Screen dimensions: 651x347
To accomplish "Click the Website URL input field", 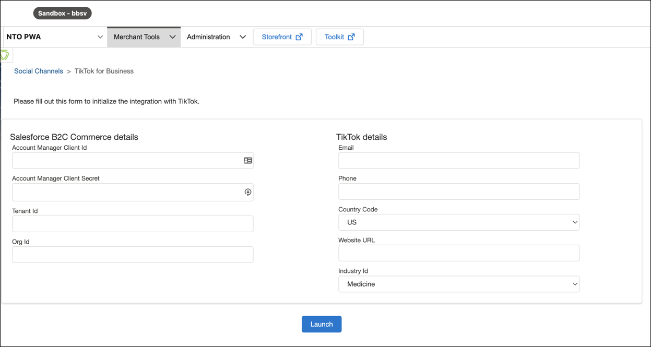I will [459, 253].
